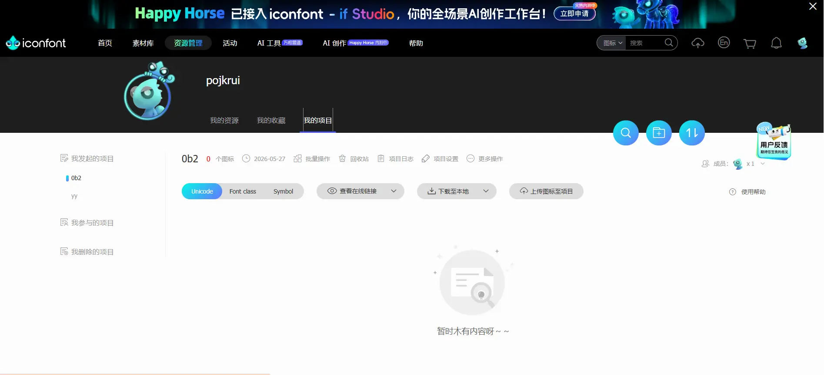824x375 pixels.
Task: Open AI 创作 navigation item
Action: click(356, 43)
